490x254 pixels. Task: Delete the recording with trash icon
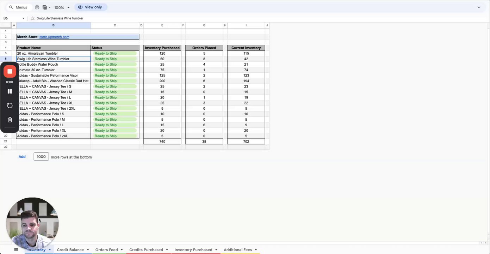click(x=10, y=120)
